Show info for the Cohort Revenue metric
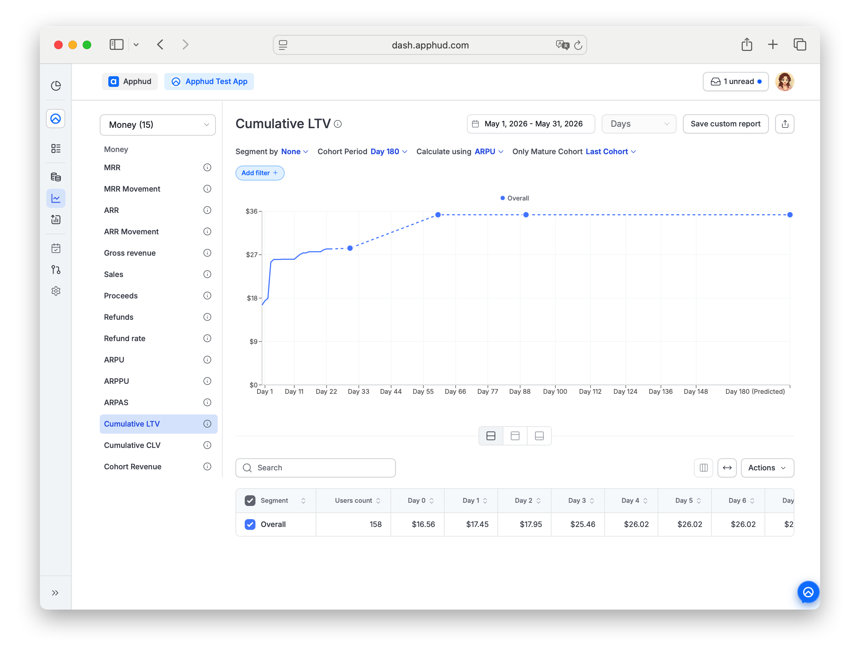This screenshot has width=860, height=663. tap(207, 466)
